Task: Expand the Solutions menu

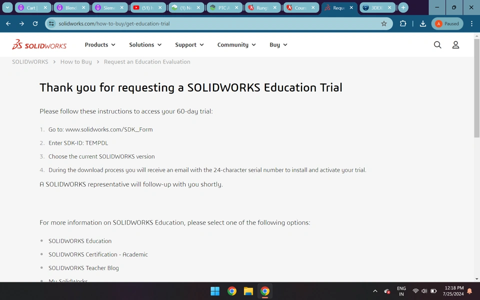Action: coord(145,44)
